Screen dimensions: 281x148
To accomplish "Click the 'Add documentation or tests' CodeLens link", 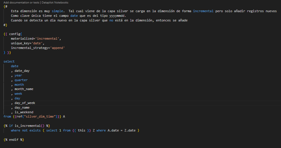I will click(21, 2).
